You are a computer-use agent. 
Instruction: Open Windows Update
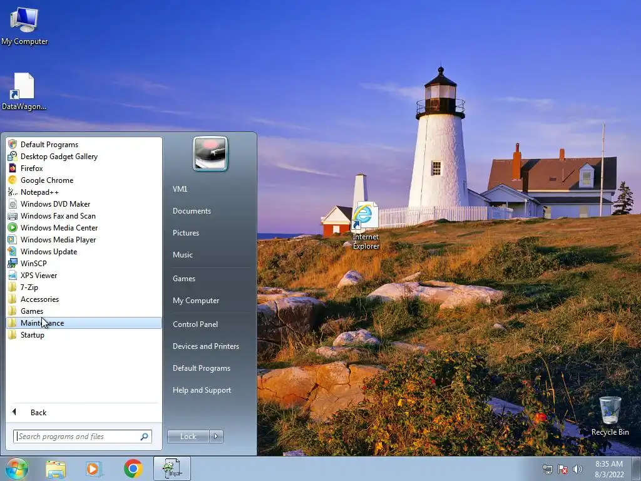[84, 251]
